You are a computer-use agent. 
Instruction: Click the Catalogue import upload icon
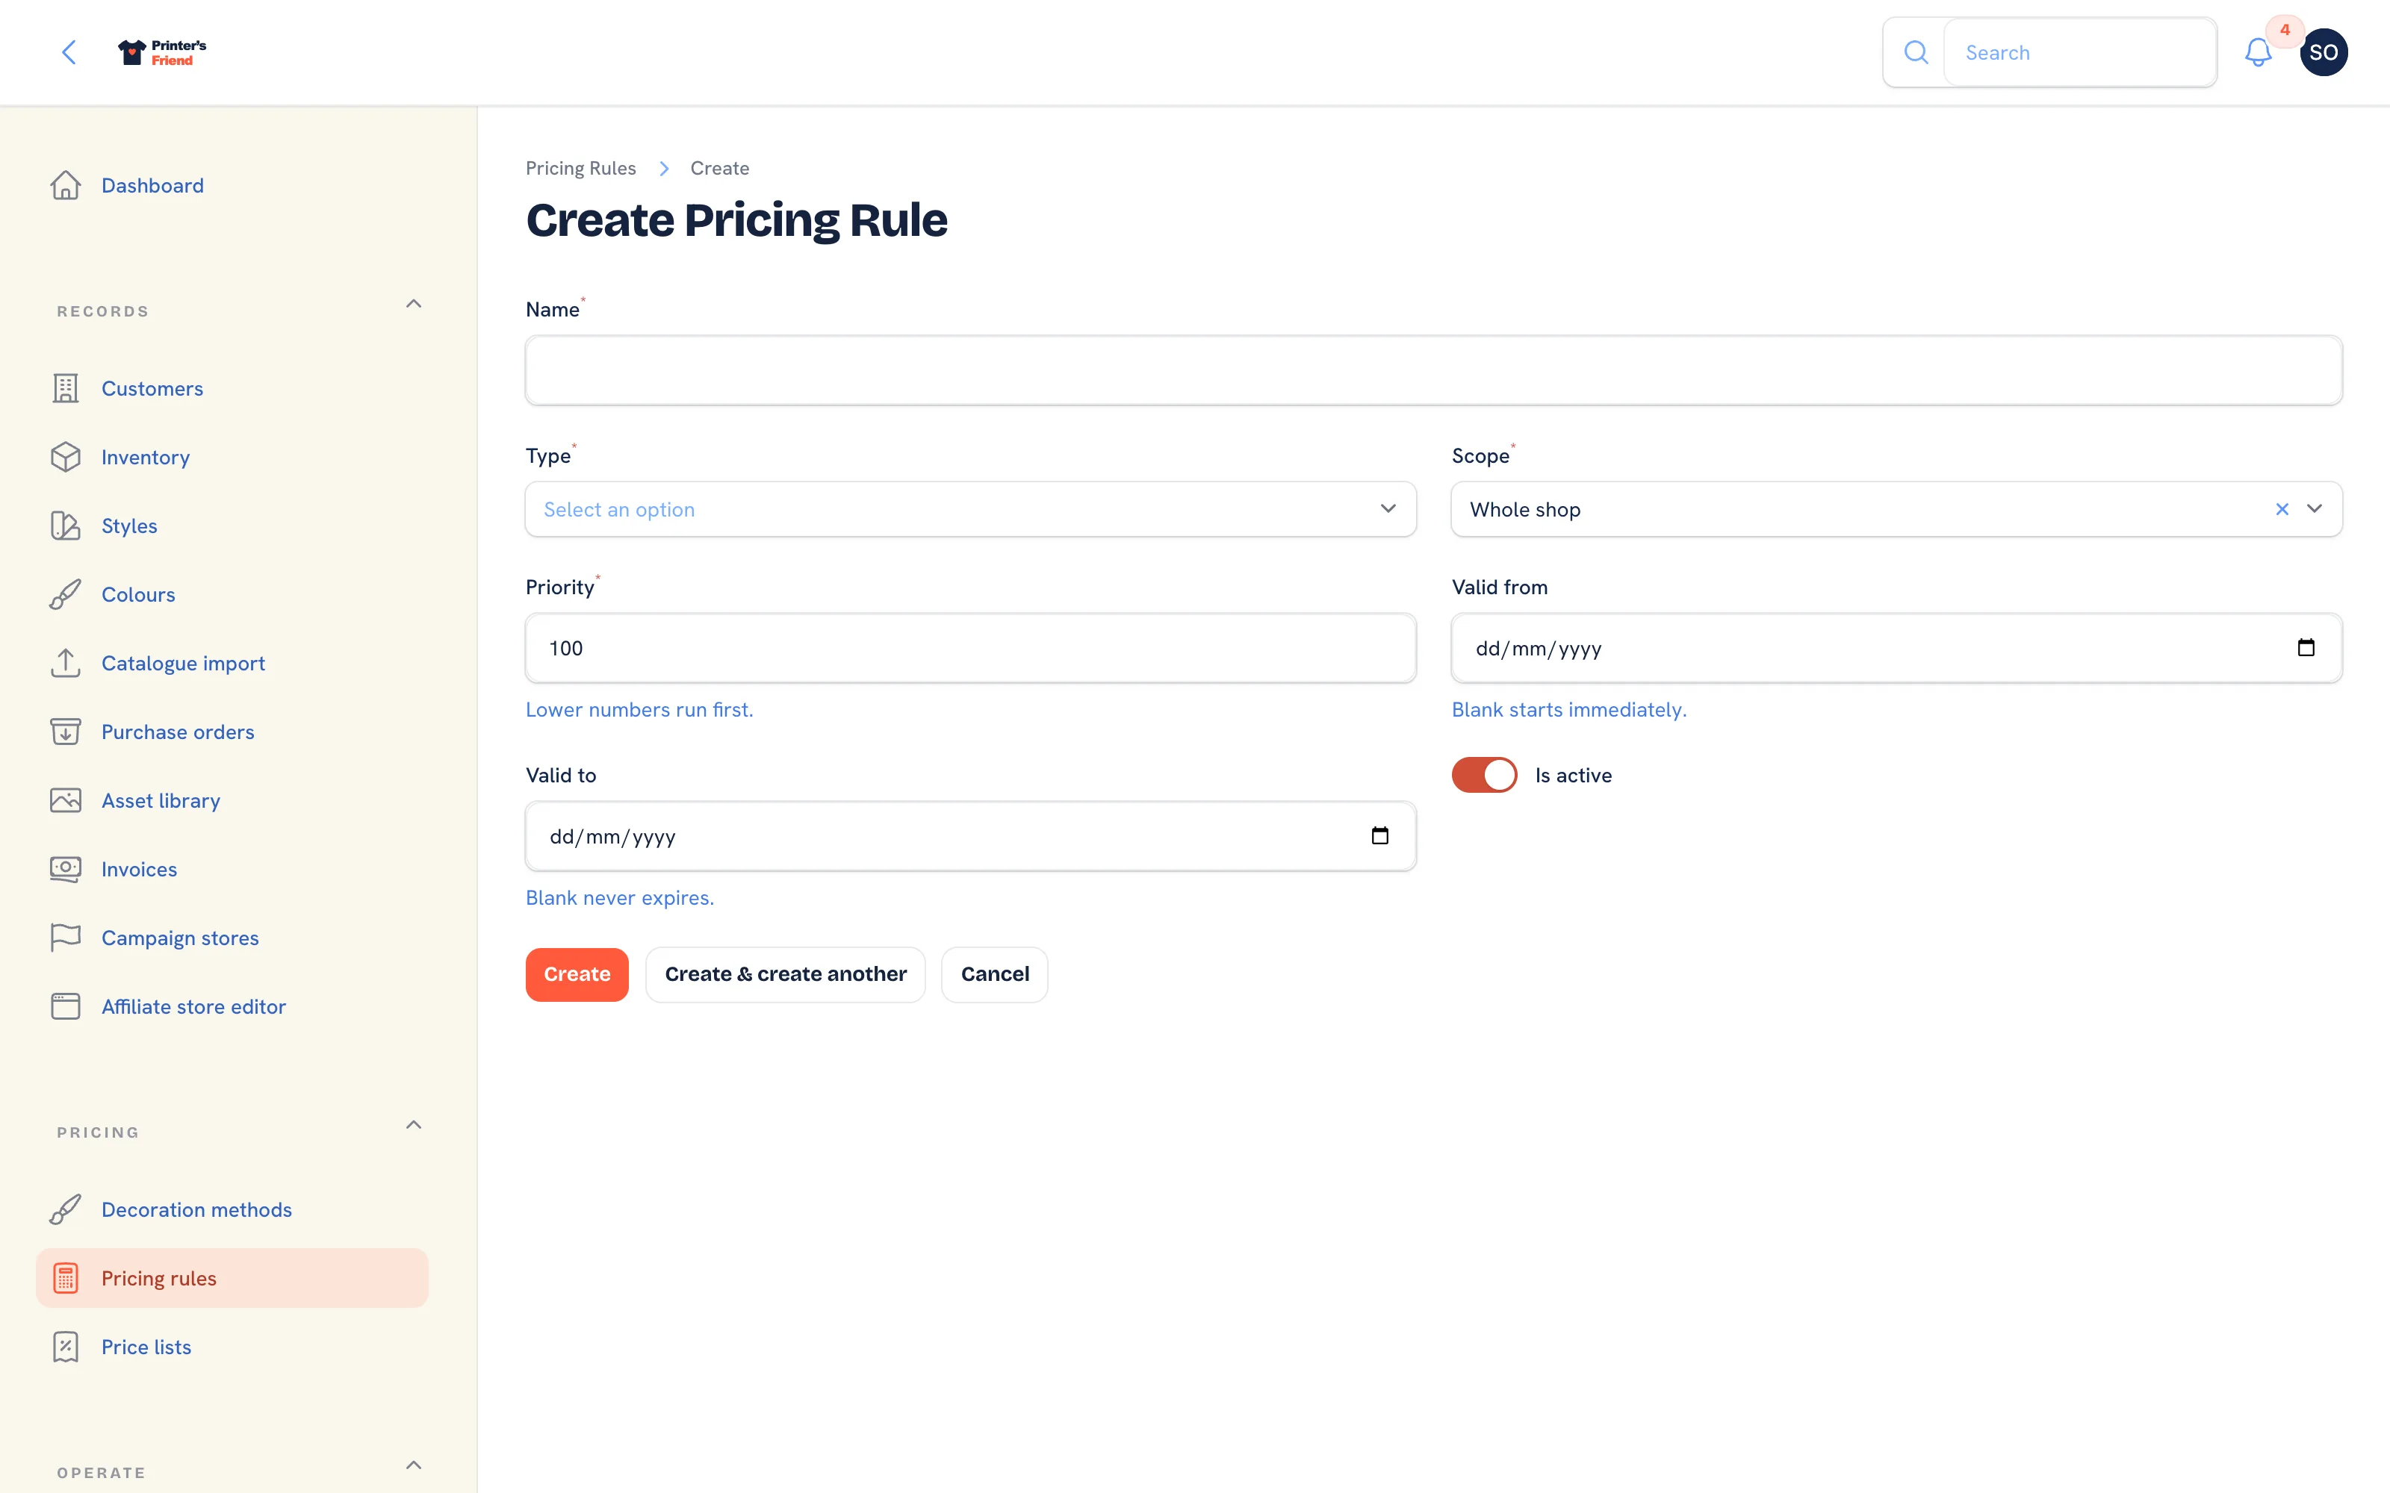(x=65, y=663)
